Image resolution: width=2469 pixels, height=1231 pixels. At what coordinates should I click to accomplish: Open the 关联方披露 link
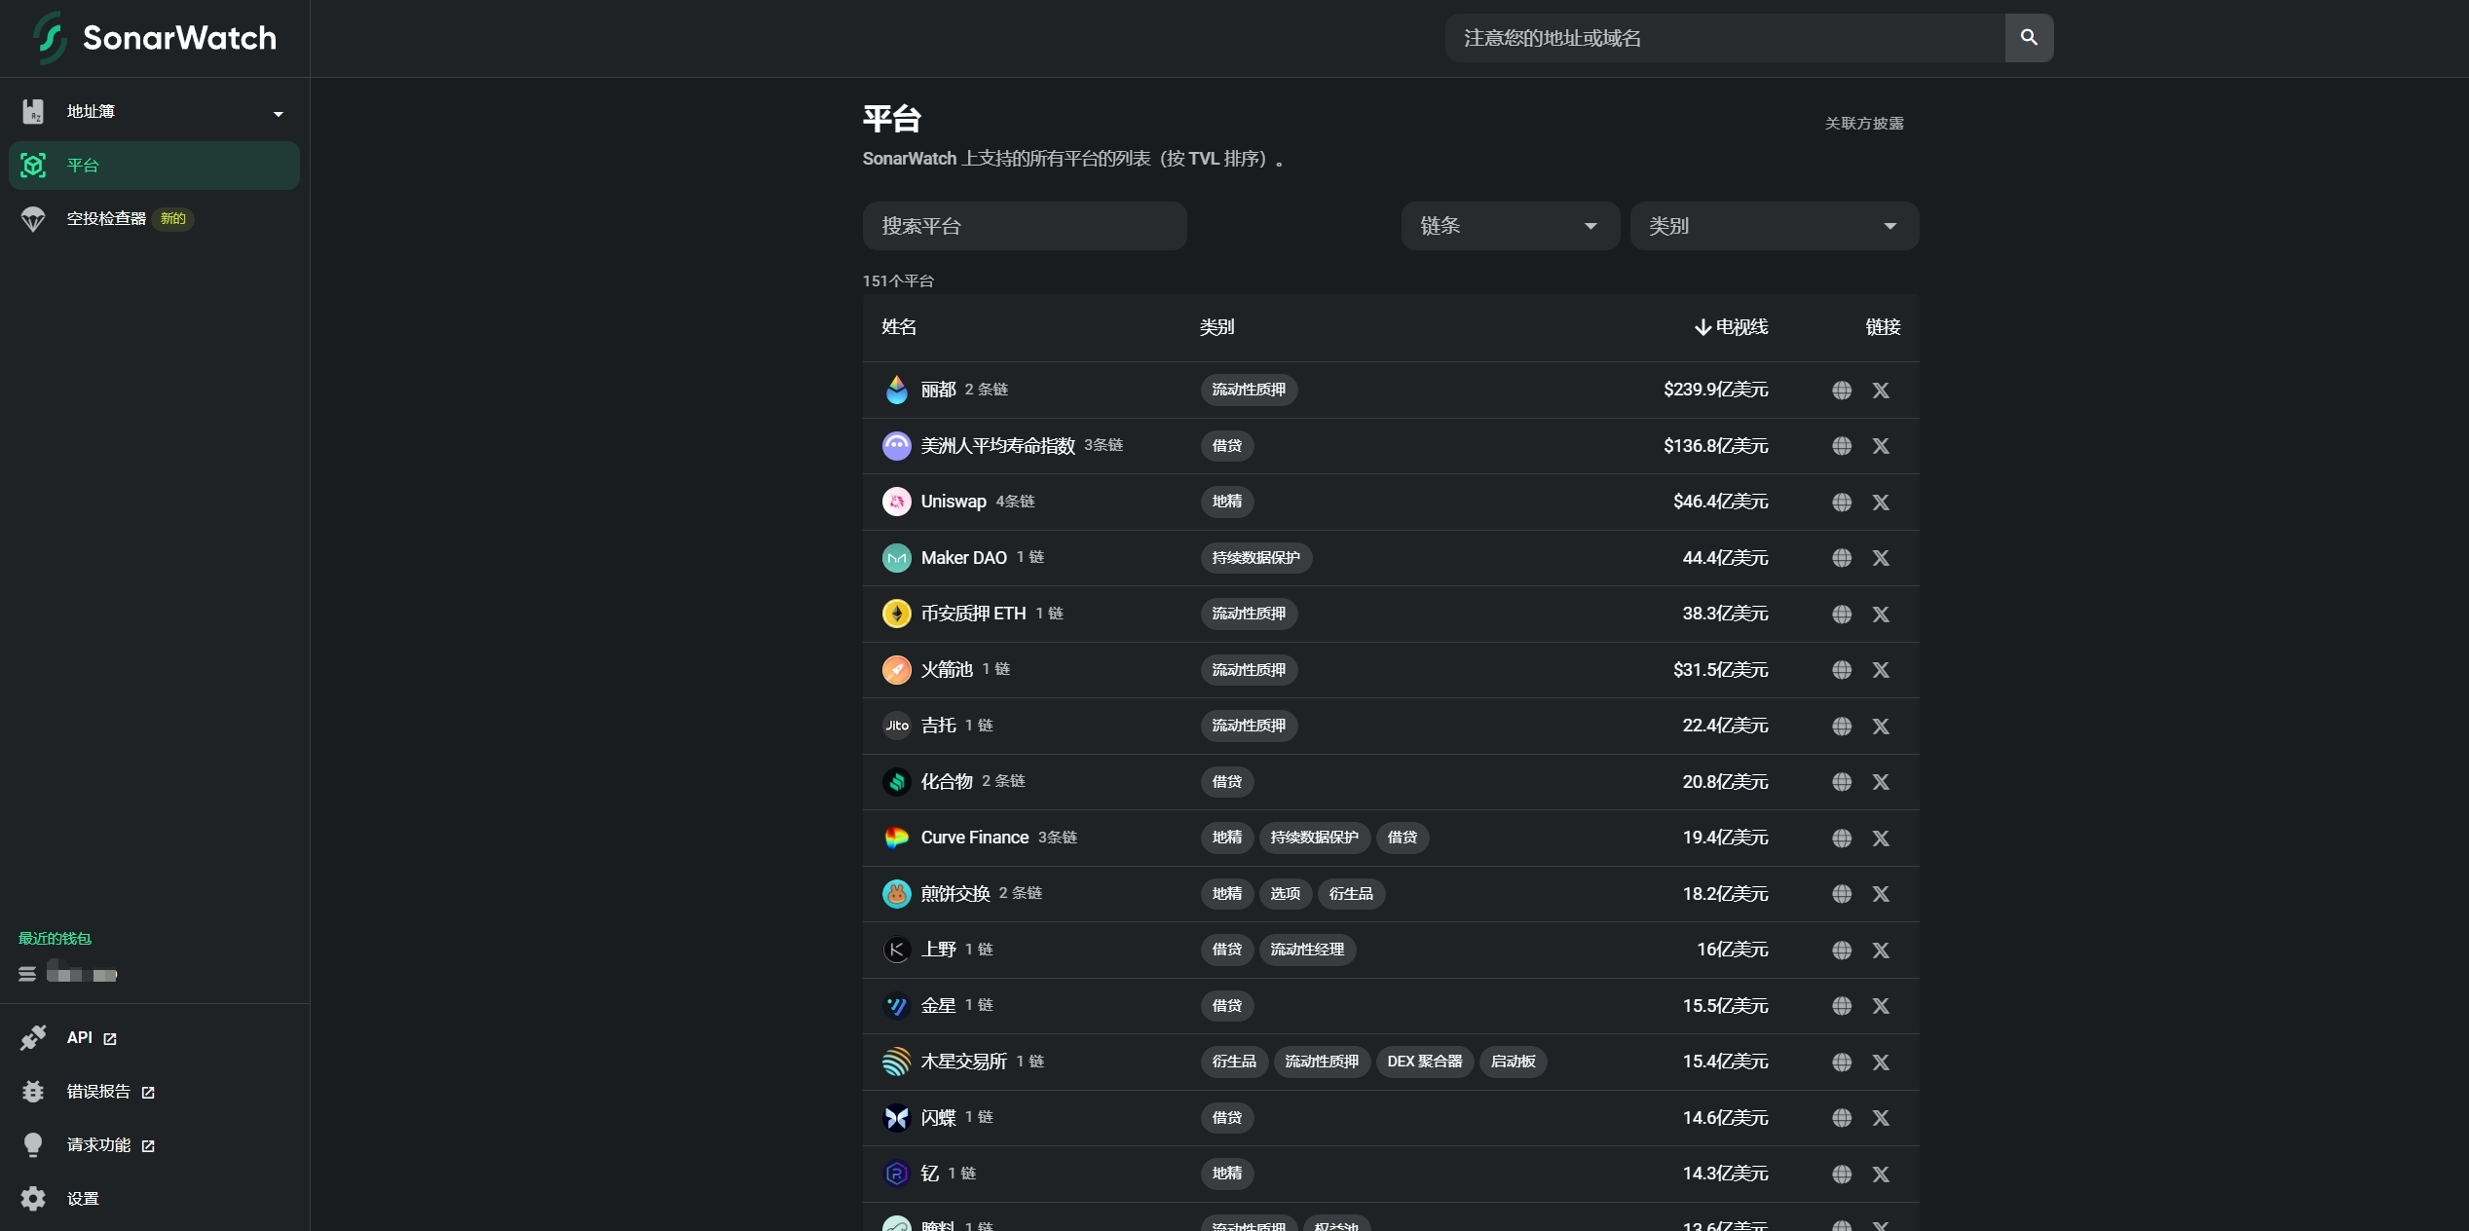click(x=1863, y=122)
